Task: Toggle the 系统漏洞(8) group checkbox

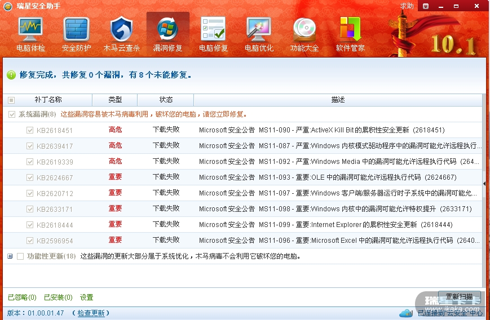Action: coord(12,114)
